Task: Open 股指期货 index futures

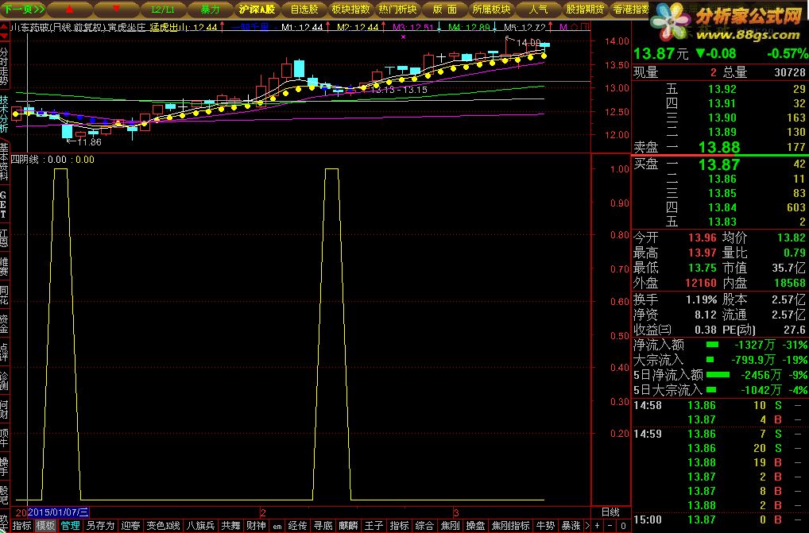Action: pyautogui.click(x=586, y=10)
